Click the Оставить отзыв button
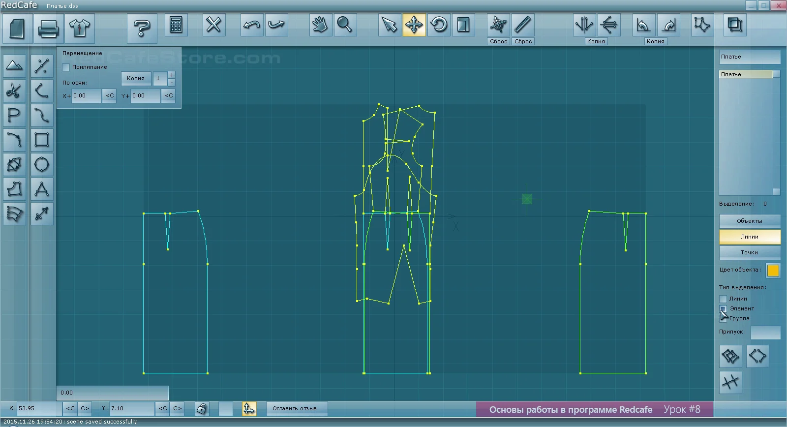Image resolution: width=787 pixels, height=427 pixels. coord(297,408)
